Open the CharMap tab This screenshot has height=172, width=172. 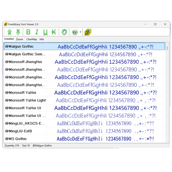[32, 39]
